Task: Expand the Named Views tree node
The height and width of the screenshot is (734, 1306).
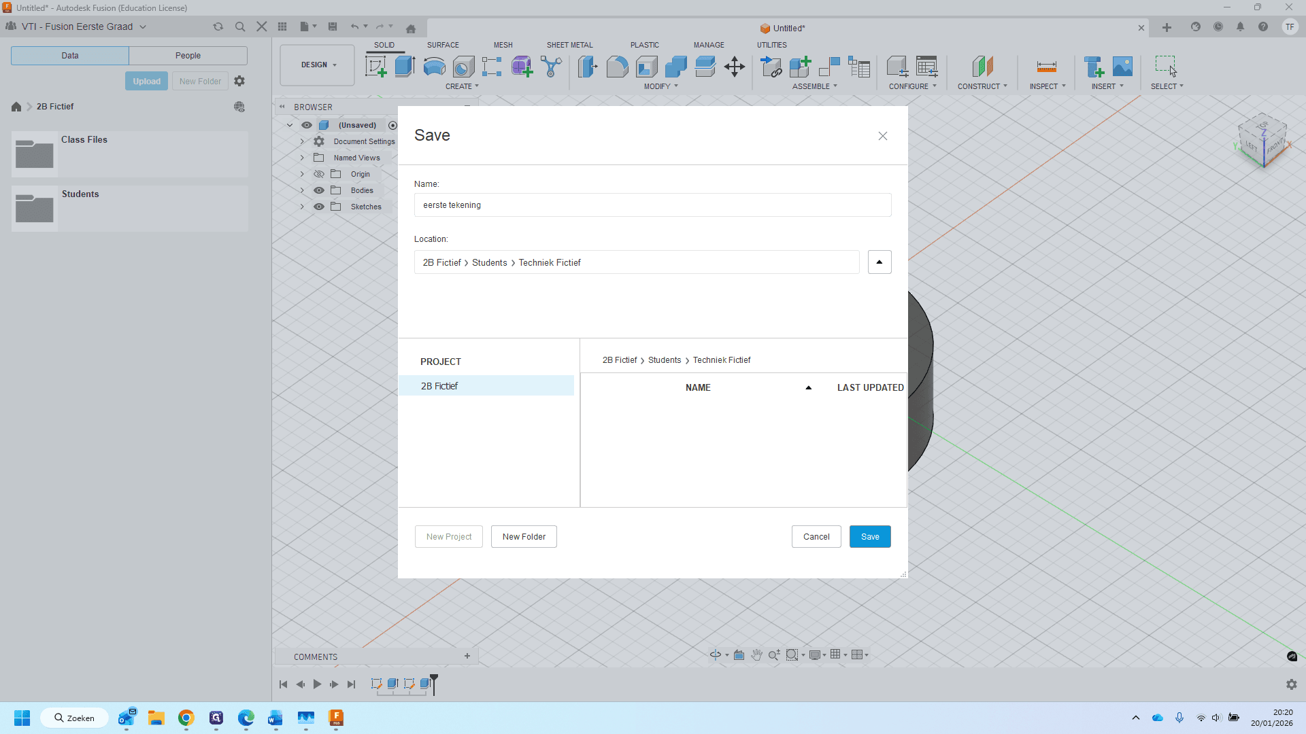Action: 302,158
